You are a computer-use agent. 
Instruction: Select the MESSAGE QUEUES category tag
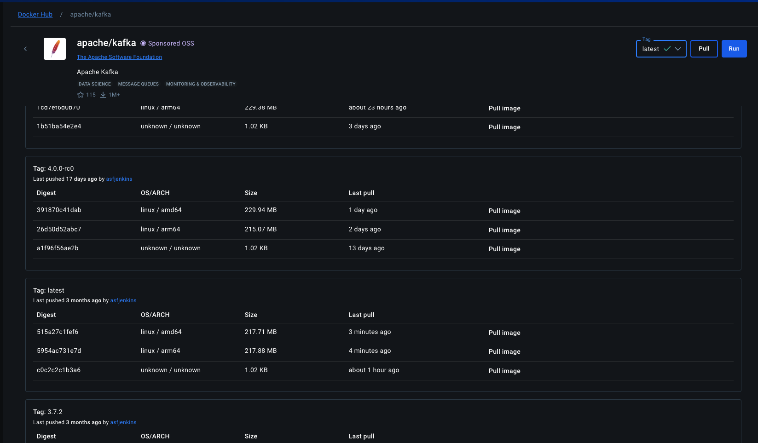pos(139,84)
